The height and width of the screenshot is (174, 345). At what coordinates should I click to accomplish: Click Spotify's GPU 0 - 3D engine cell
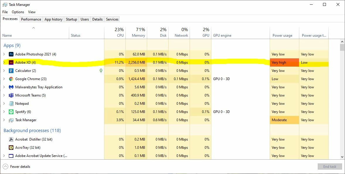240,112
